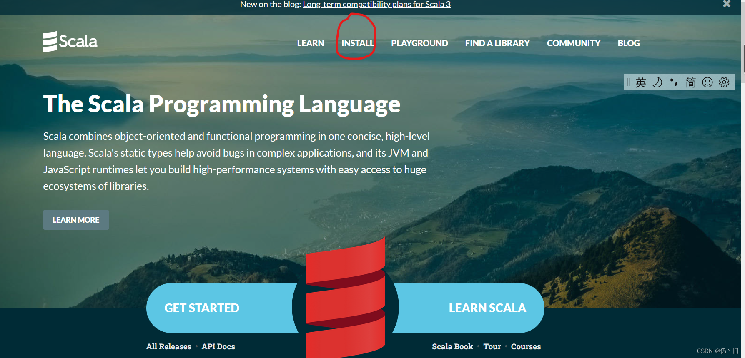Open the blog post about Scala 3 compatibility plans
745x358 pixels.
[x=376, y=4]
